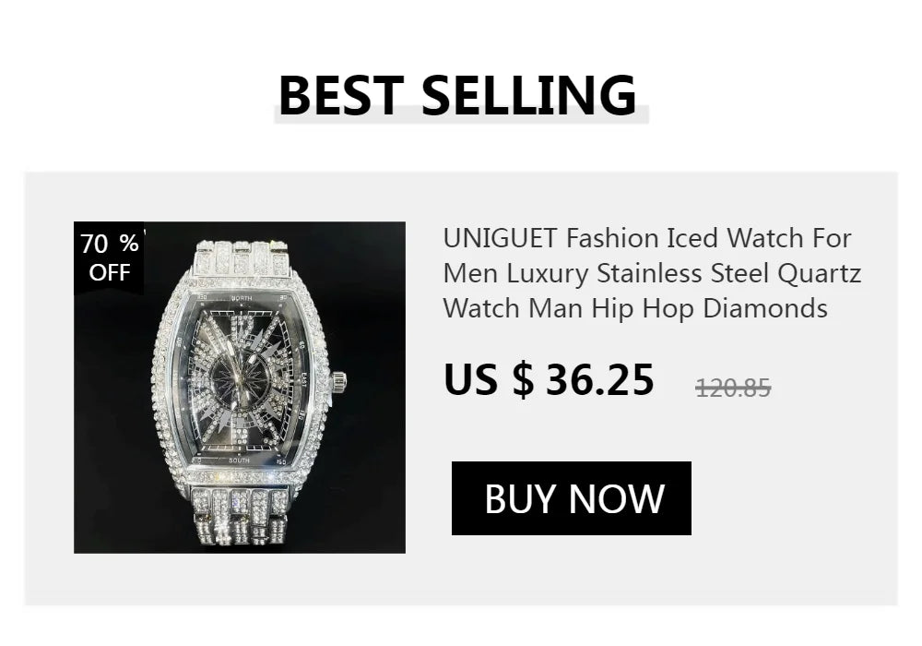Image resolution: width=922 pixels, height=646 pixels.
Task: Click the NORTH marking on the watch face
Action: click(x=241, y=299)
